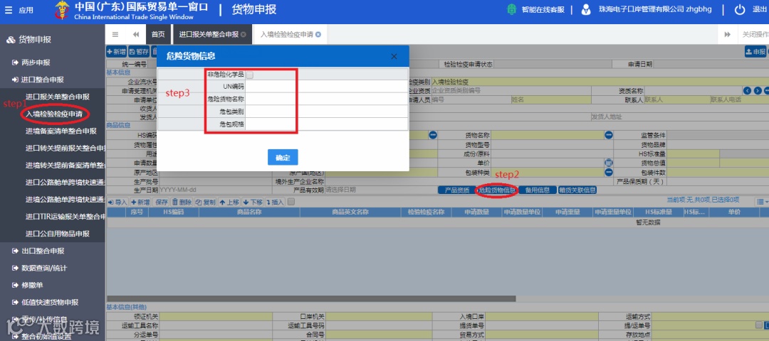Open 进境备案清单整合申报 in sidebar
Screen dimensions: 769x341
[61, 131]
